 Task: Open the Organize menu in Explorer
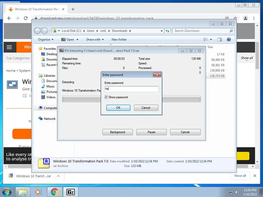[x=46, y=40]
